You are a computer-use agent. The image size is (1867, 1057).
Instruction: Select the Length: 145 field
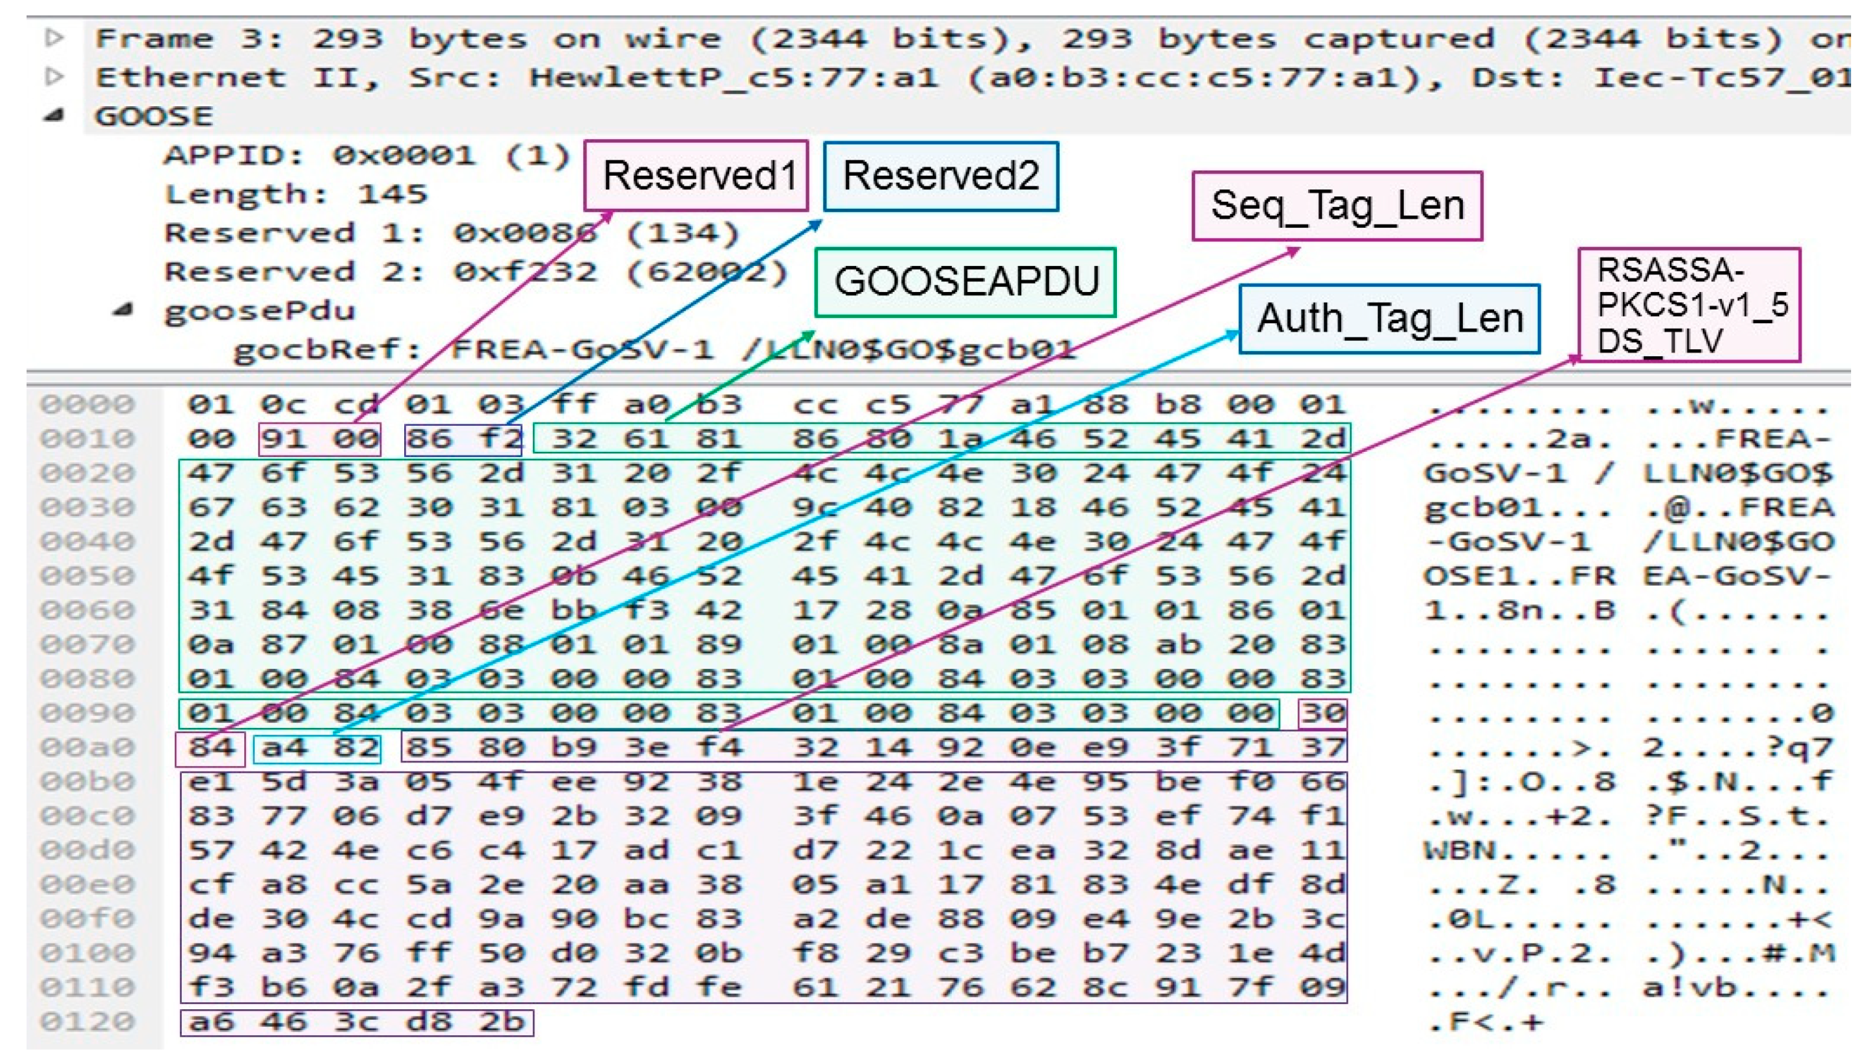coord(296,194)
